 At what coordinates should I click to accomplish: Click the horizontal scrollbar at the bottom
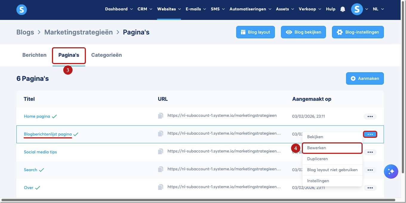pos(198,200)
